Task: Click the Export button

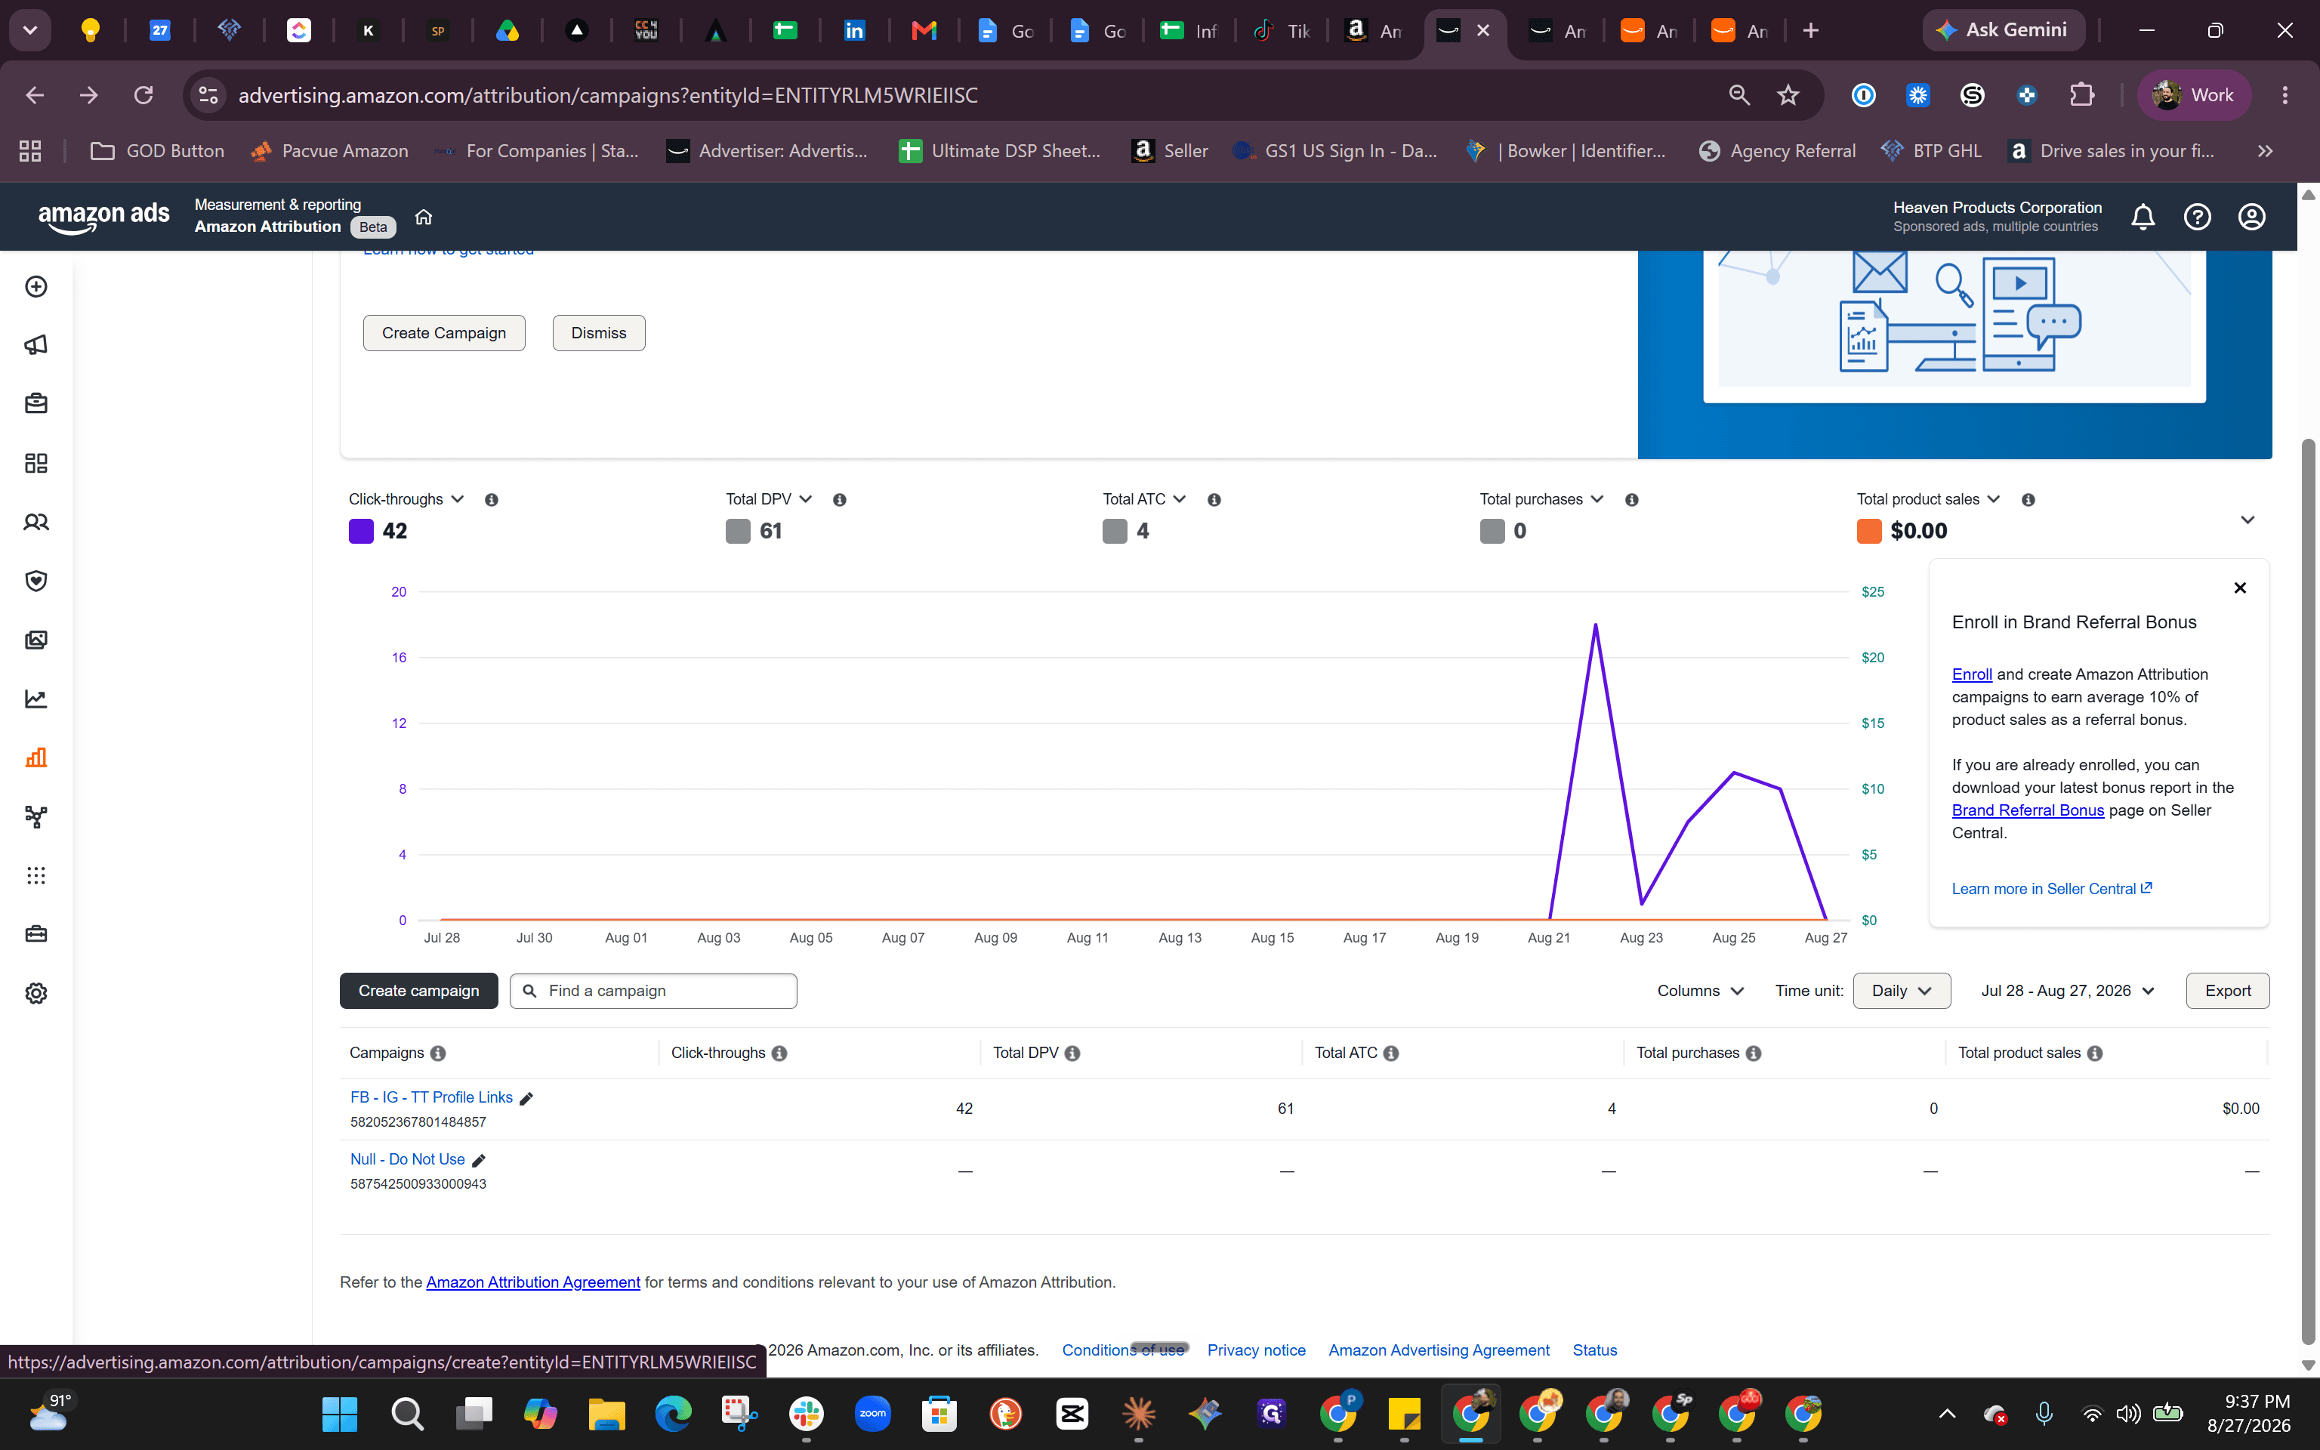Action: [2227, 991]
